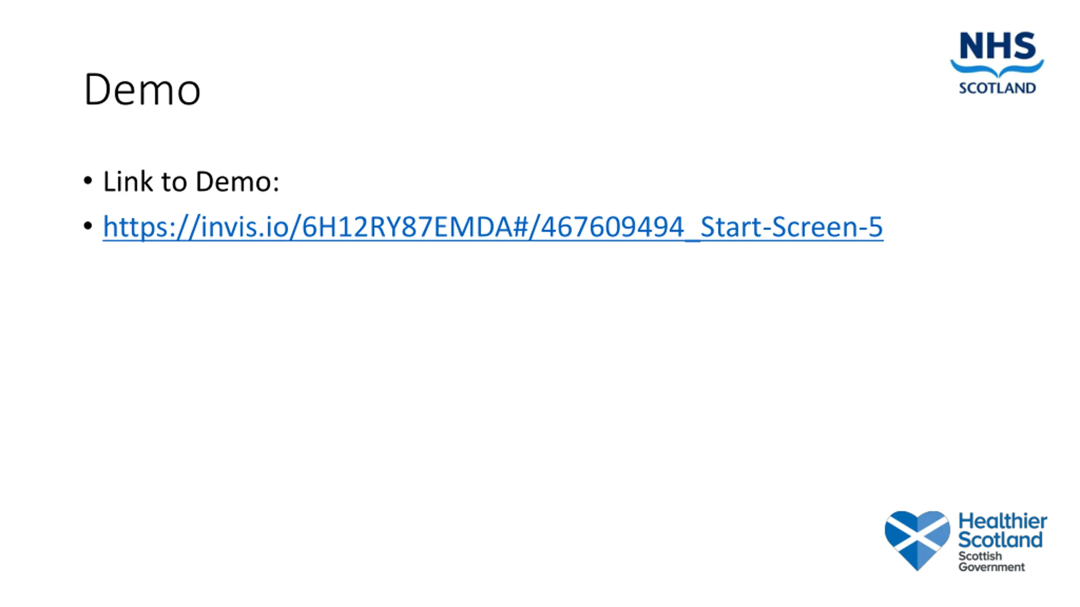Screen dimensions: 1080x607
Task: Click the "Start-Screen-5" end of the link
Action: pyautogui.click(x=791, y=227)
